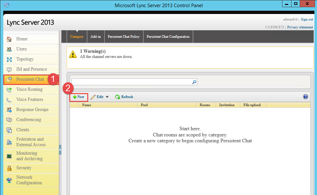Open Monitoring and Archiving

pos(31,156)
